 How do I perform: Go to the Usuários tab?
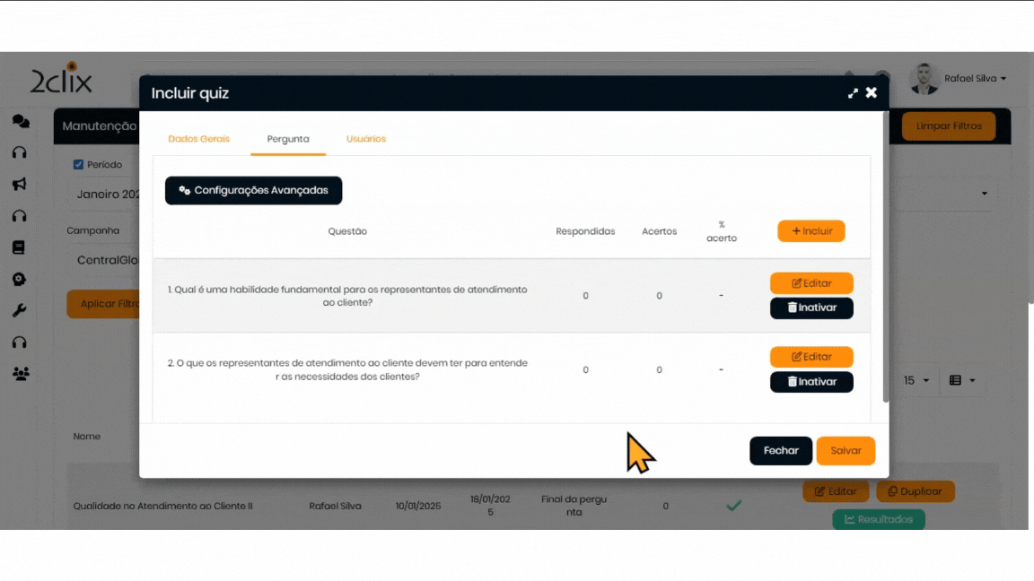tap(366, 139)
